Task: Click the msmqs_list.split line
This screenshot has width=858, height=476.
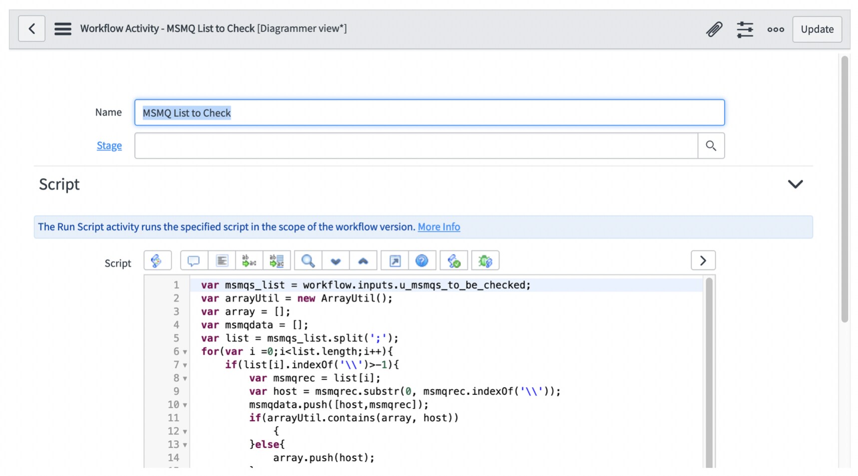Action: (300, 338)
